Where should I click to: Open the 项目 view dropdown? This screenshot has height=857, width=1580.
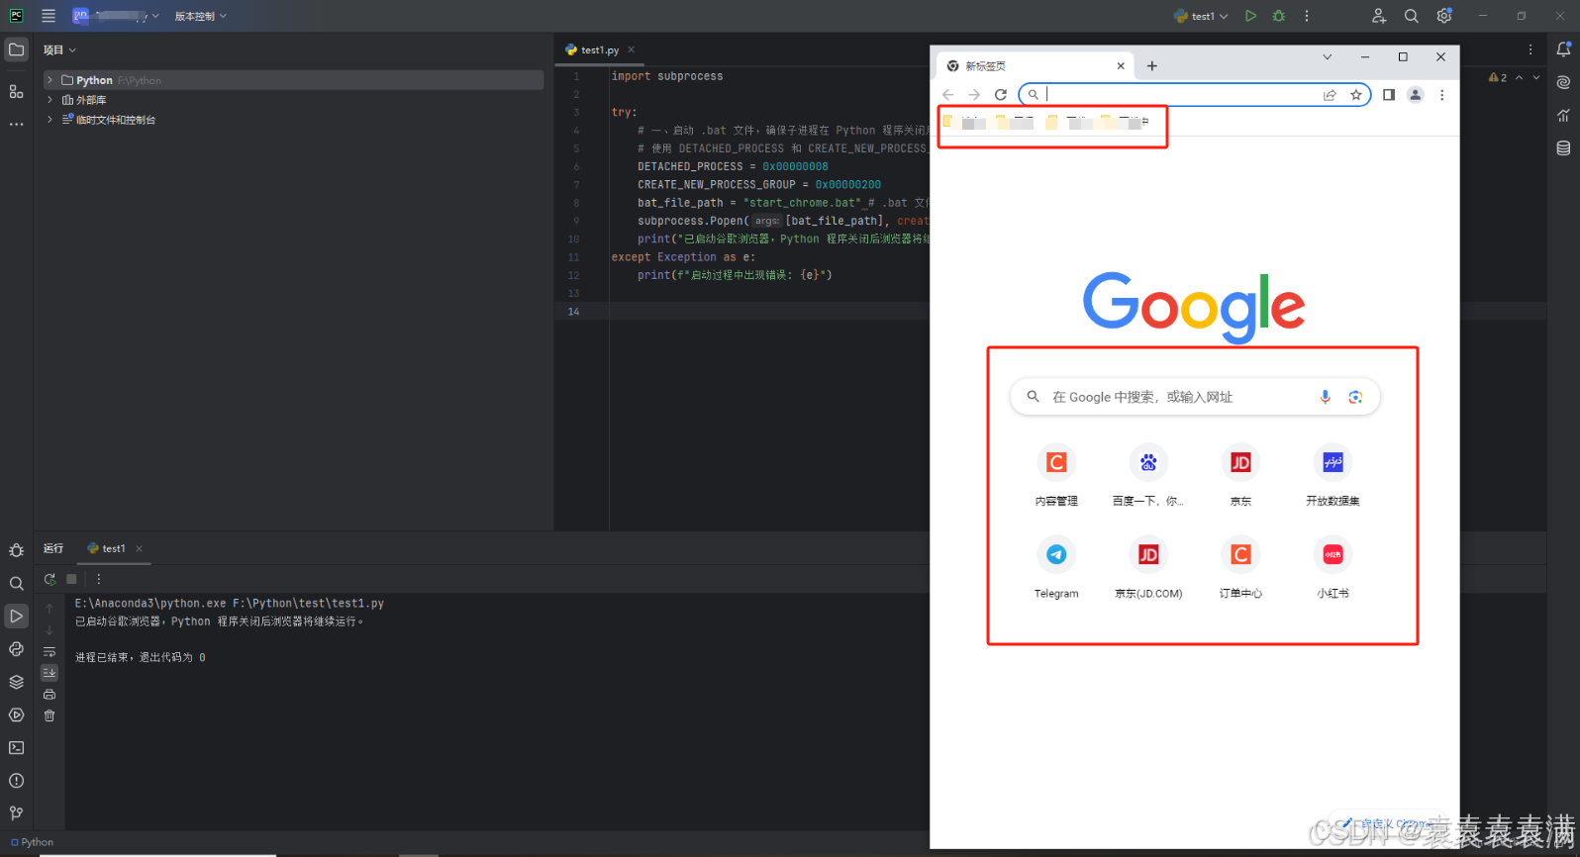pyautogui.click(x=59, y=49)
